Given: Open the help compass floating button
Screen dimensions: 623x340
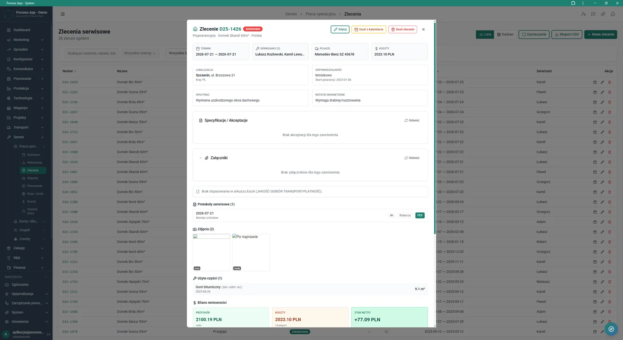Looking at the screenshot, I should [x=611, y=329].
